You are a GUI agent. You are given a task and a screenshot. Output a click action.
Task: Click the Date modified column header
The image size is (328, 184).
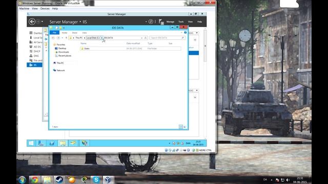pos(133,43)
